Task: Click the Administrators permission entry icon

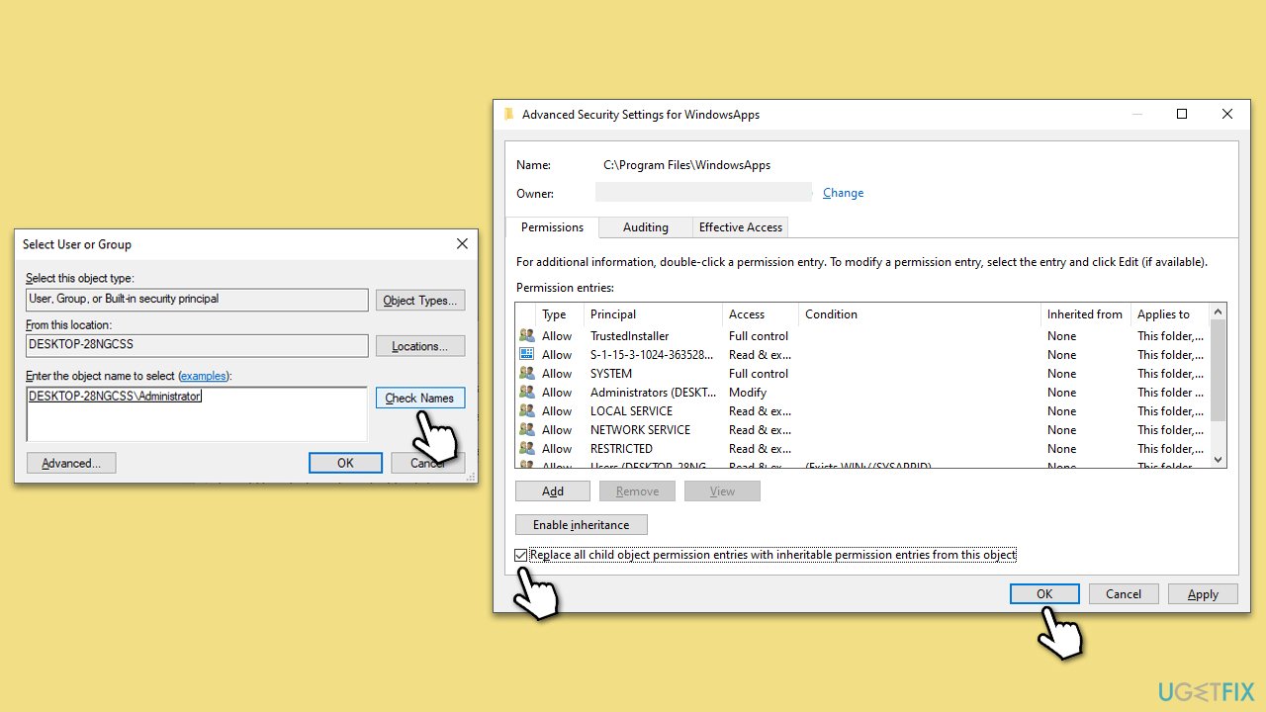Action: (526, 392)
